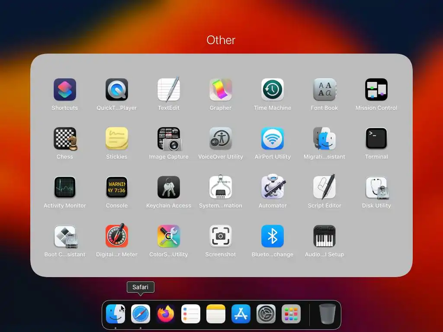
Task: Open Activity Monitor
Action: pyautogui.click(x=65, y=187)
